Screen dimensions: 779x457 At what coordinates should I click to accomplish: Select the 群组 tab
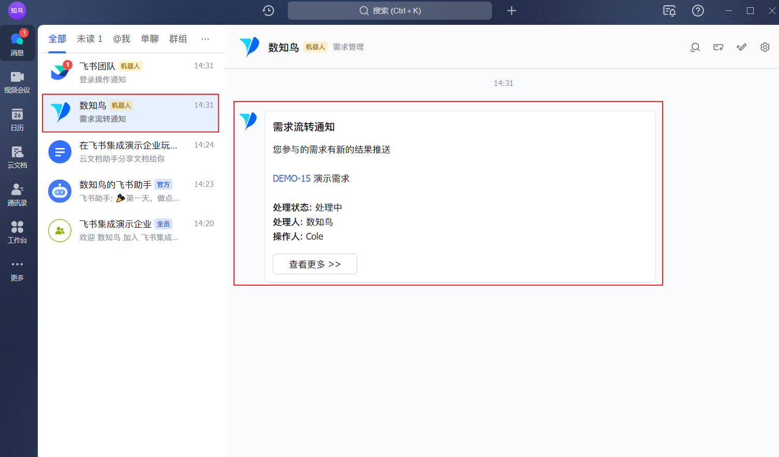point(178,39)
